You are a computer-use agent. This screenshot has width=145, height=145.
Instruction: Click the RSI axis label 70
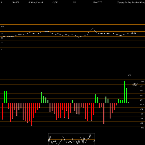pyautogui.click(x=2, y=33)
